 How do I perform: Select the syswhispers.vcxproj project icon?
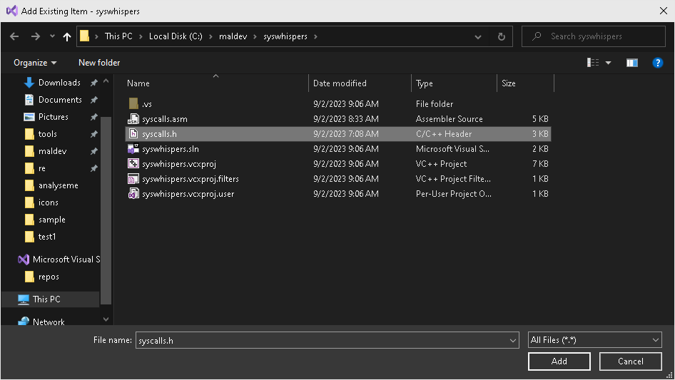tap(133, 164)
